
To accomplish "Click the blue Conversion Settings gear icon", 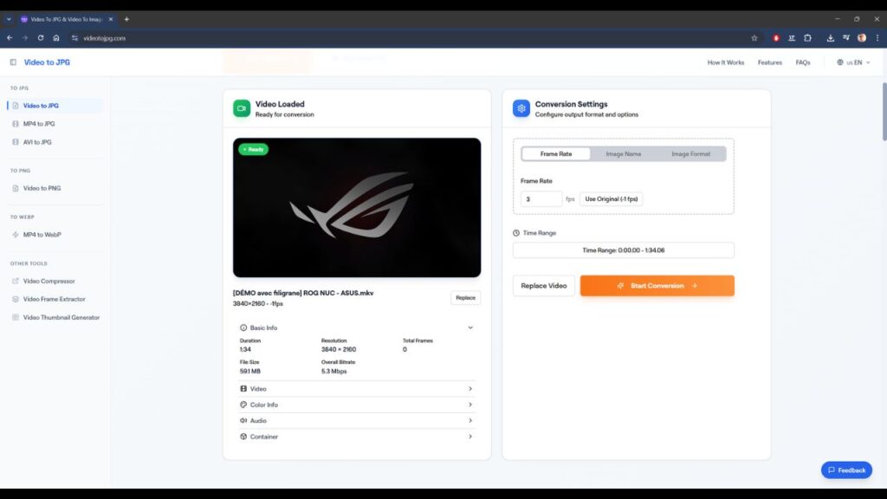I will pos(521,108).
